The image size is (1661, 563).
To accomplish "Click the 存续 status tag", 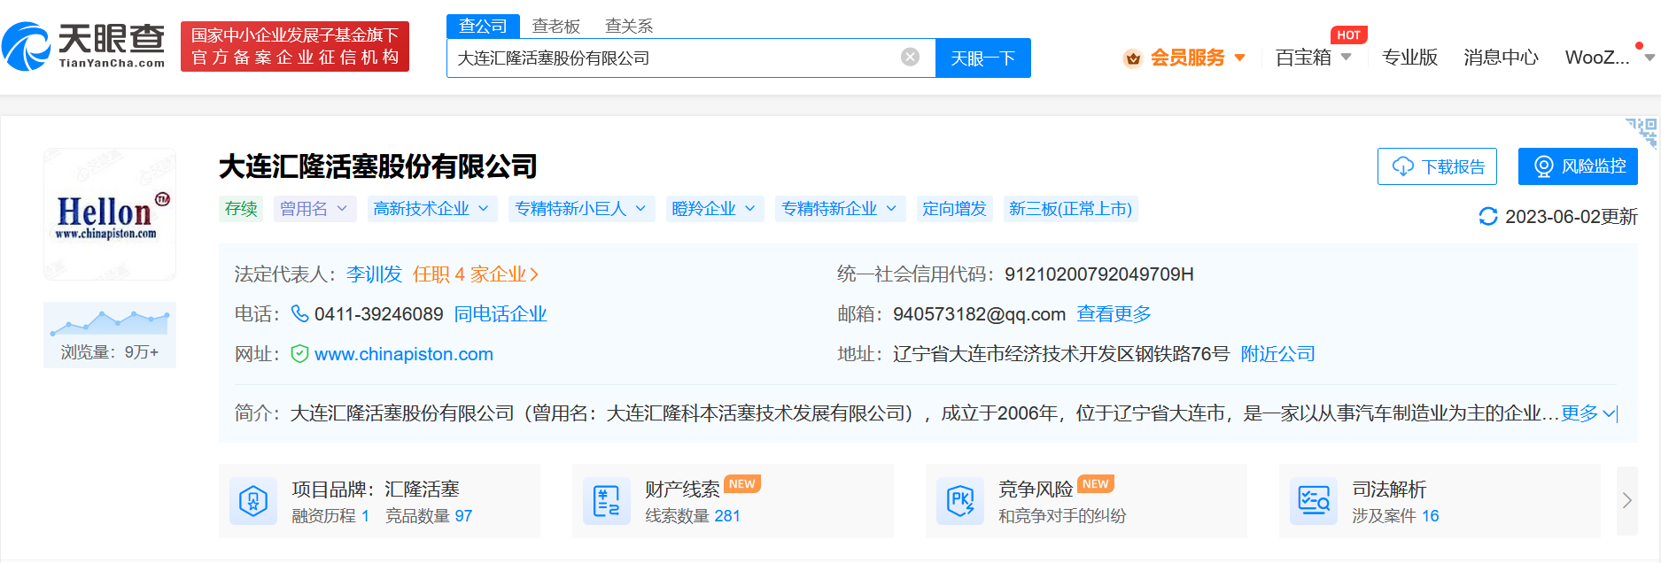I will [241, 209].
